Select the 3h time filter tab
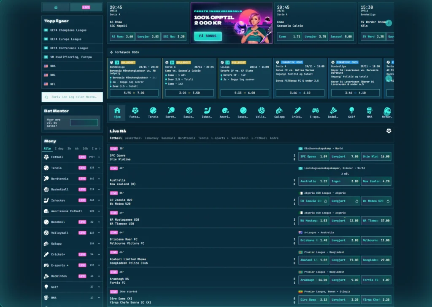 coord(69,149)
